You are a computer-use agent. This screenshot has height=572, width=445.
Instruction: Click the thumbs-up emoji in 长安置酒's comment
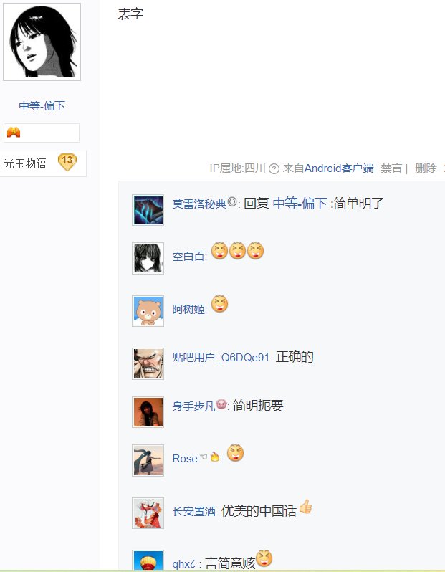(x=306, y=507)
